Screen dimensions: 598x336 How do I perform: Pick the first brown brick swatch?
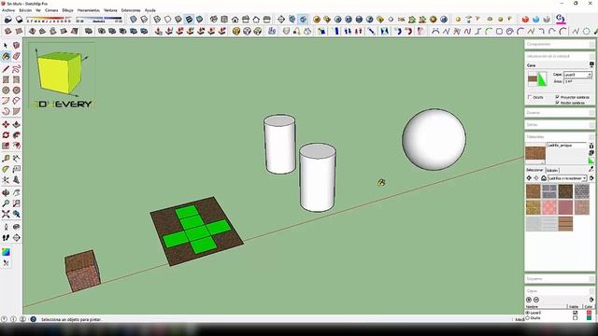click(x=534, y=191)
